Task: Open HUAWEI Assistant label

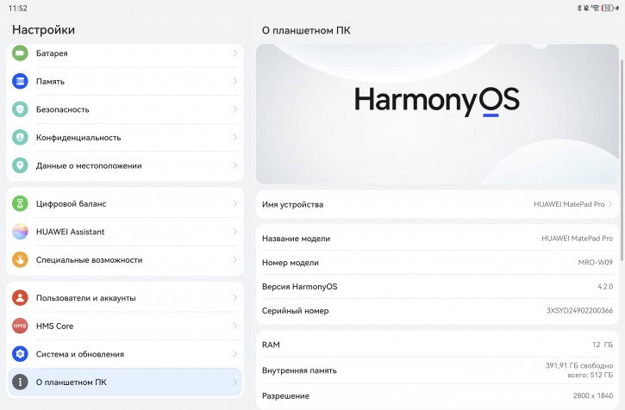Action: tap(70, 232)
